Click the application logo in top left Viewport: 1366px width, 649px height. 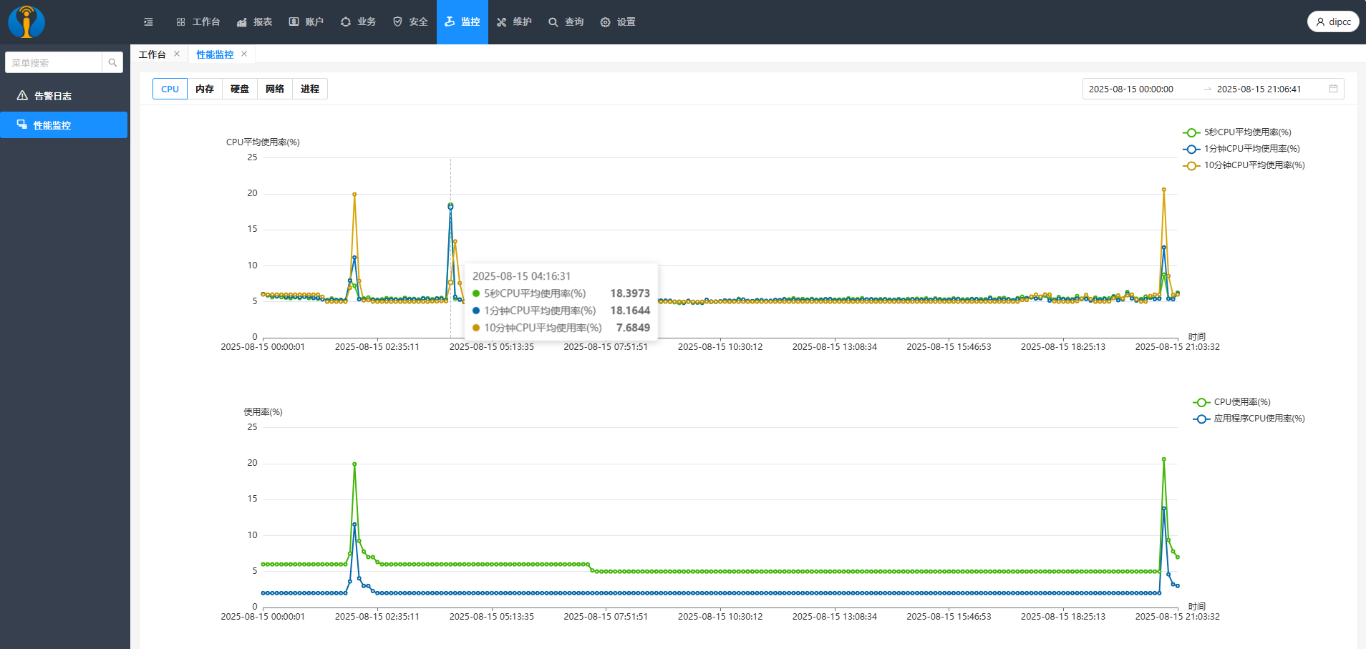pos(26,21)
